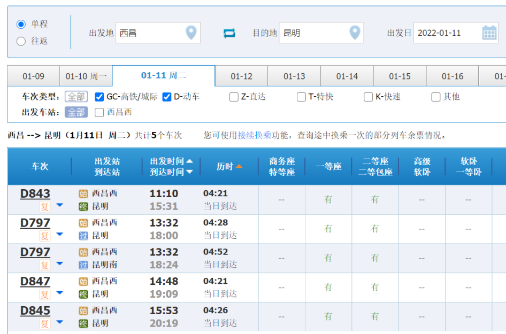Switch to the 01-12 date tab
The height and width of the screenshot is (334, 506).
coord(241,76)
